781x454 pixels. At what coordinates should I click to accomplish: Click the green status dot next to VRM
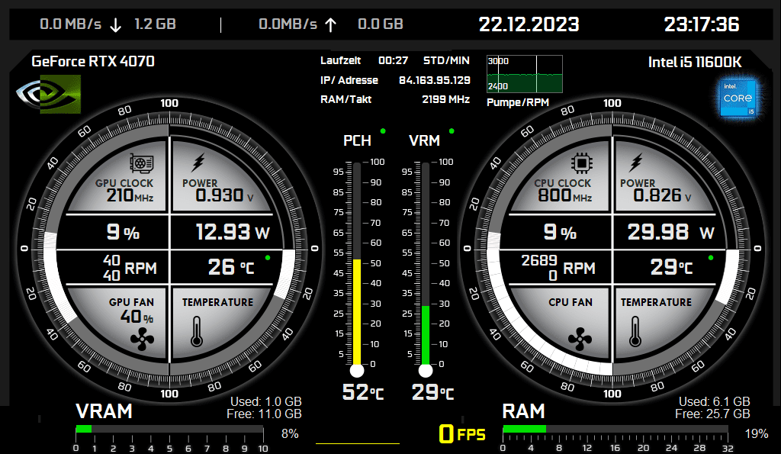[x=452, y=131]
